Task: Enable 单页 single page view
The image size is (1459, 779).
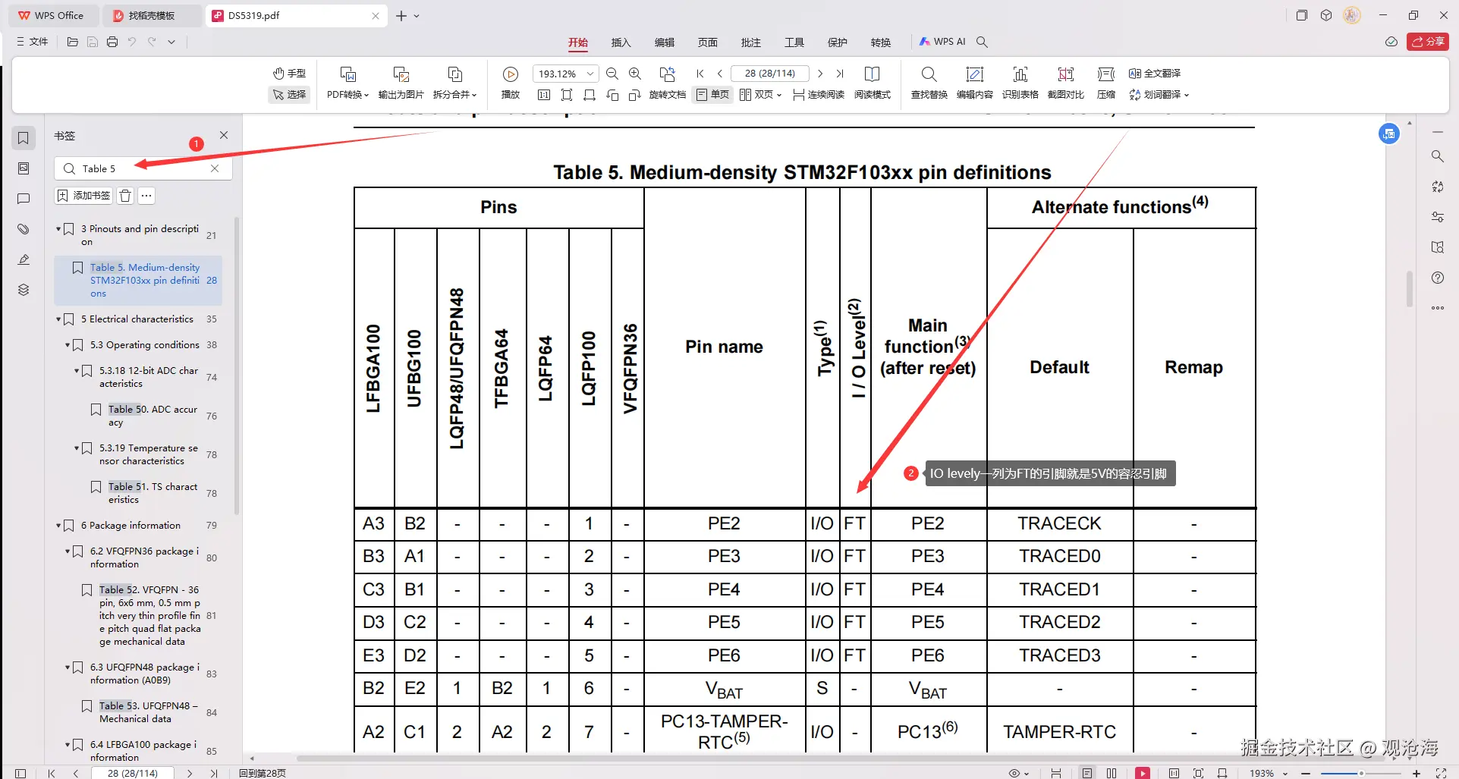Action: (712, 95)
